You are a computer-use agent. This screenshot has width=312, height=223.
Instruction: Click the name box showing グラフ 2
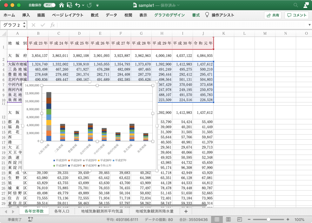13,25
